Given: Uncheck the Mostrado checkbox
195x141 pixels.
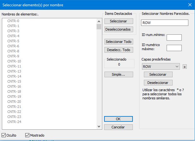Looking at the screenshot, I should (x=27, y=135).
